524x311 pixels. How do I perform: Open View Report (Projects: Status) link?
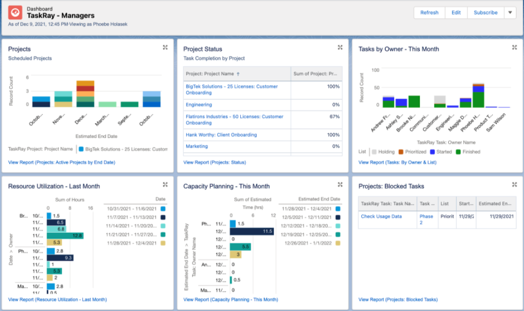click(215, 163)
